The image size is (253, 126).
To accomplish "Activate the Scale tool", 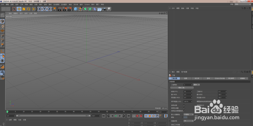I will pyautogui.click(x=24, y=9).
